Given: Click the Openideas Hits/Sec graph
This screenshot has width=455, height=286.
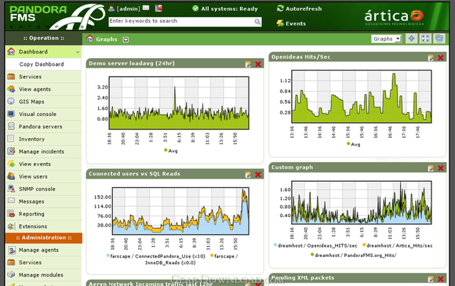Looking at the screenshot, I should 362,96.
